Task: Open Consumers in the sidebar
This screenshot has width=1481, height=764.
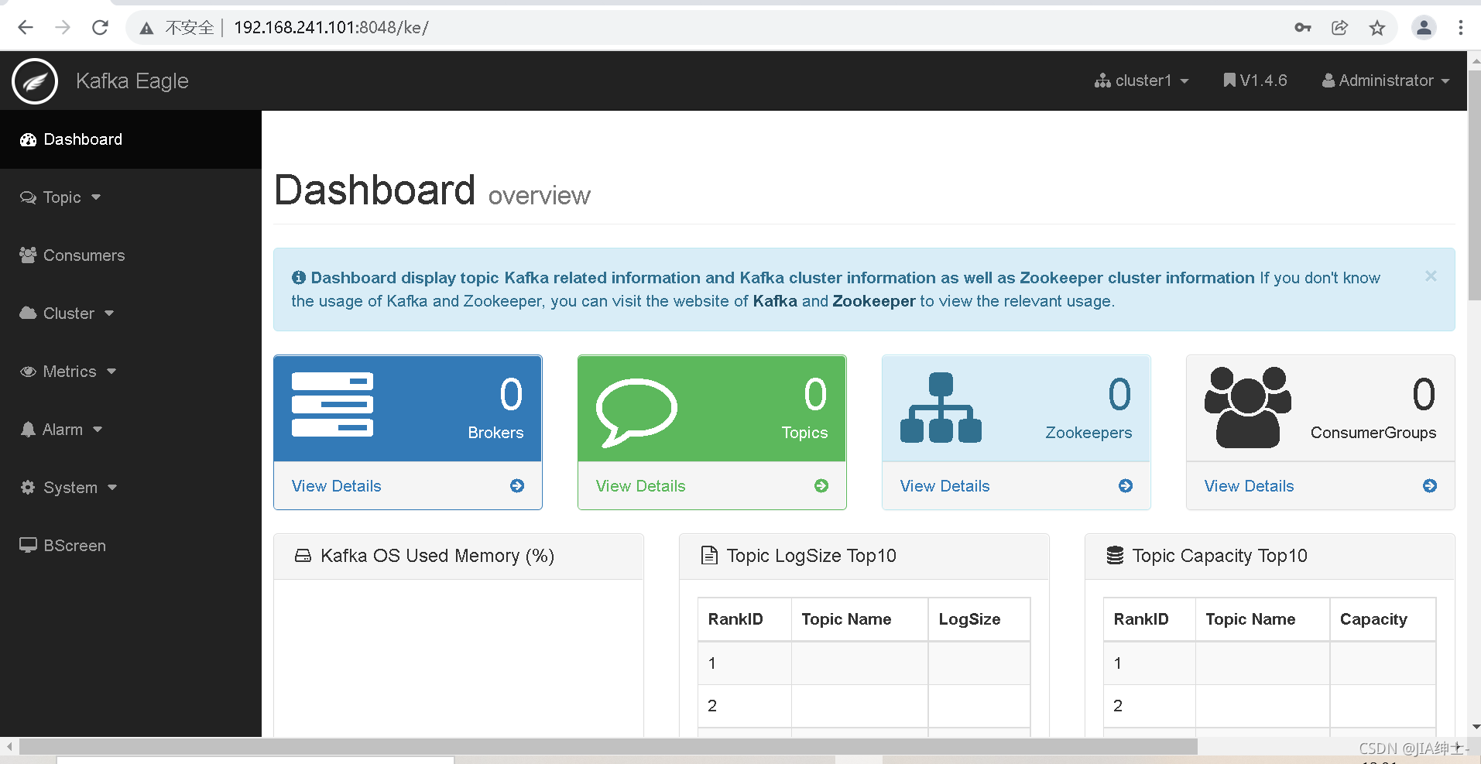Action: coord(131,255)
